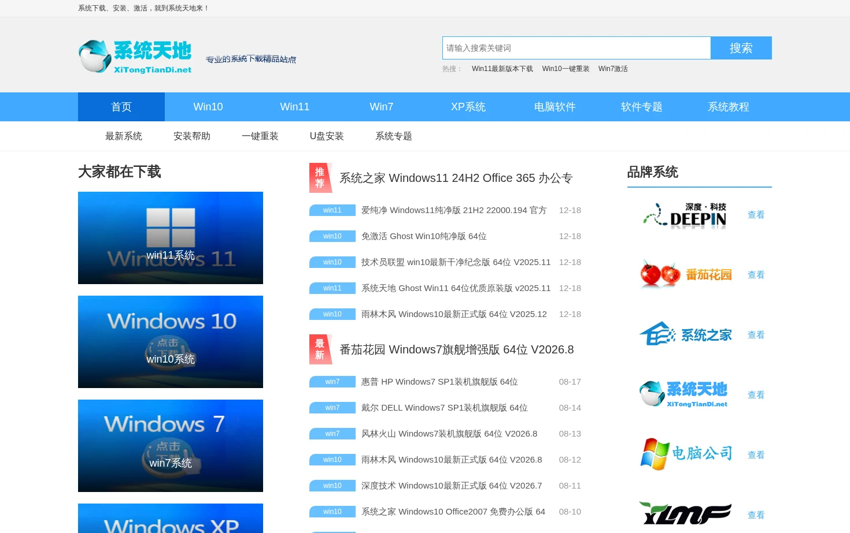Open the Win10 navigation tab
This screenshot has width=850, height=533.
[208, 107]
